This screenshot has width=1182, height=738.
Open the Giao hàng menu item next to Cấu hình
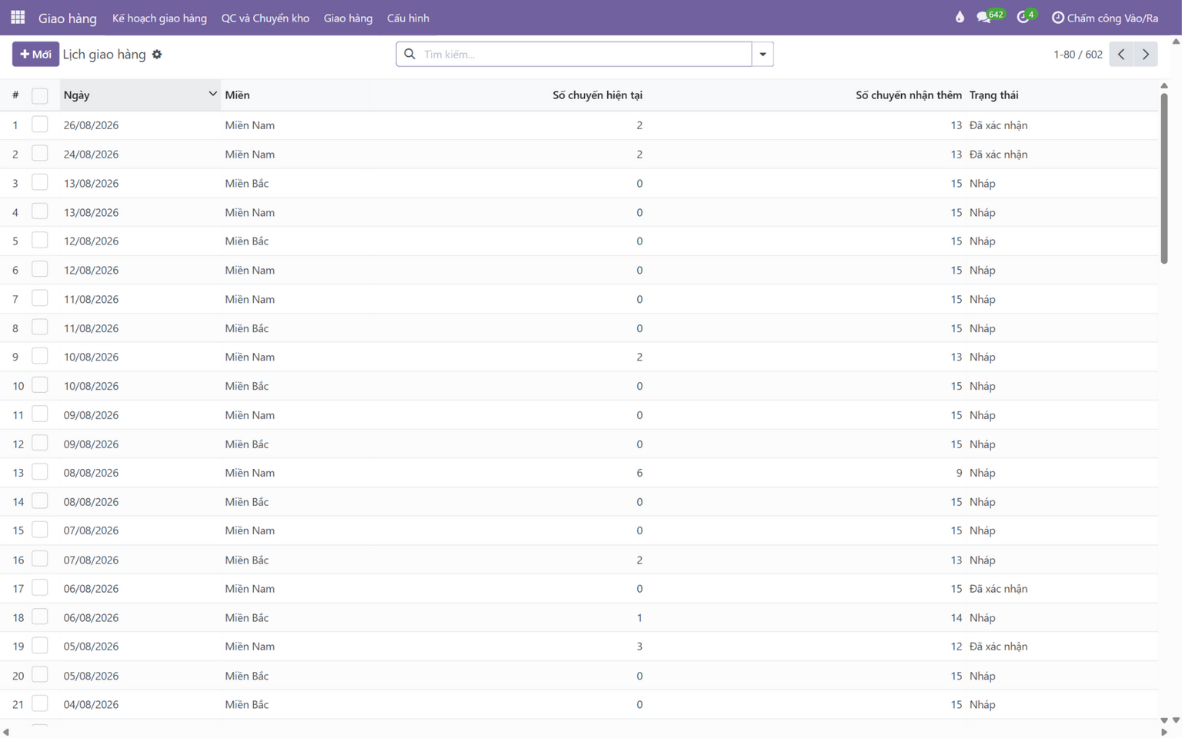click(x=348, y=18)
